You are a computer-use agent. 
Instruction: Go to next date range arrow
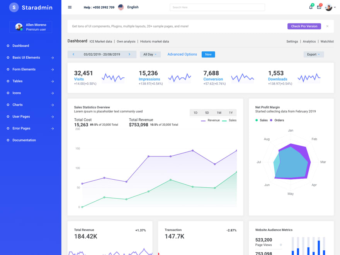pyautogui.click(x=129, y=54)
